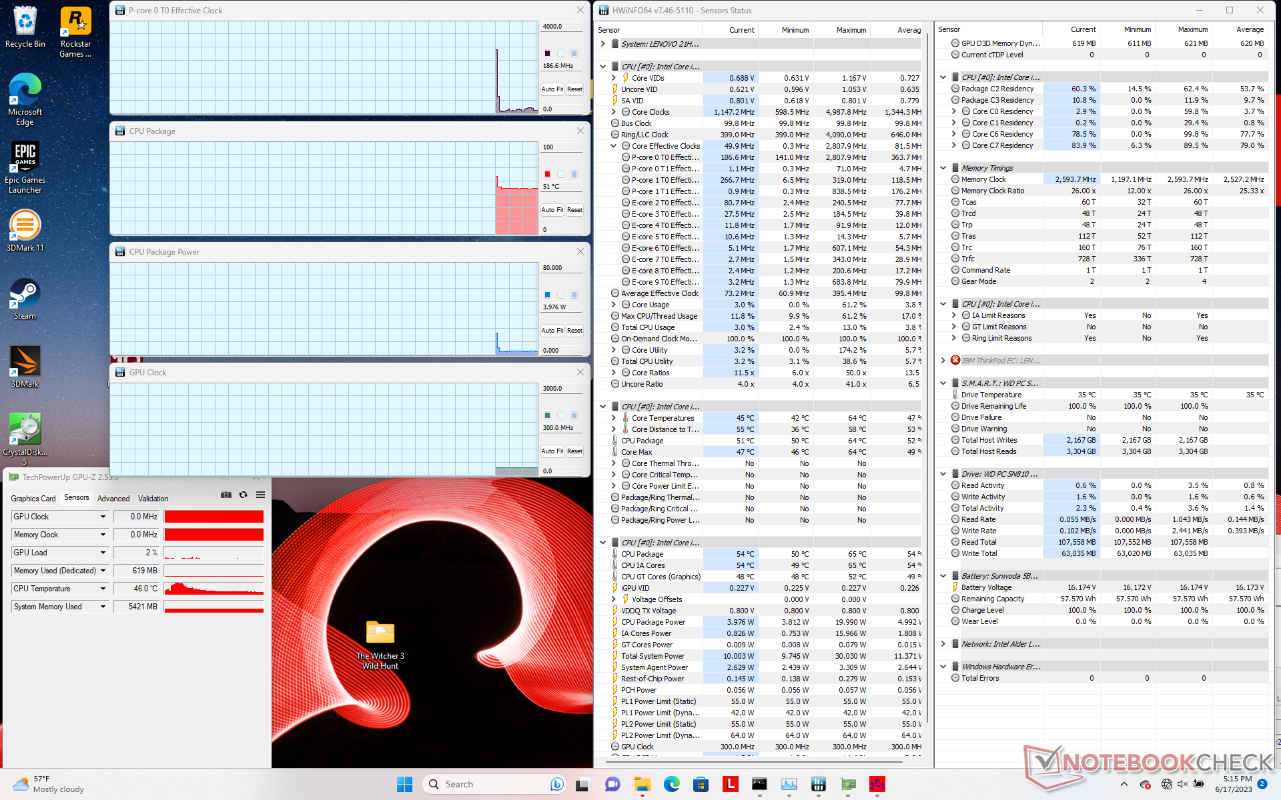Screen dimensions: 1281x800
Task: Click red color swatch in CPU Package graph
Action: (547, 174)
